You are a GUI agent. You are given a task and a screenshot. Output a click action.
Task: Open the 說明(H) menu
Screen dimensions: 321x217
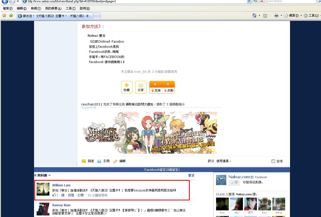[x=85, y=8]
